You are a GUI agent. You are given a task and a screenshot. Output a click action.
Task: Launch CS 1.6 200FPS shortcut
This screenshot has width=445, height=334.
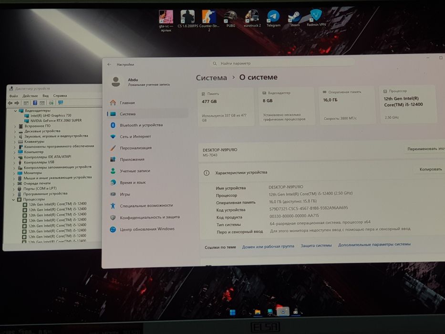tap(187, 19)
